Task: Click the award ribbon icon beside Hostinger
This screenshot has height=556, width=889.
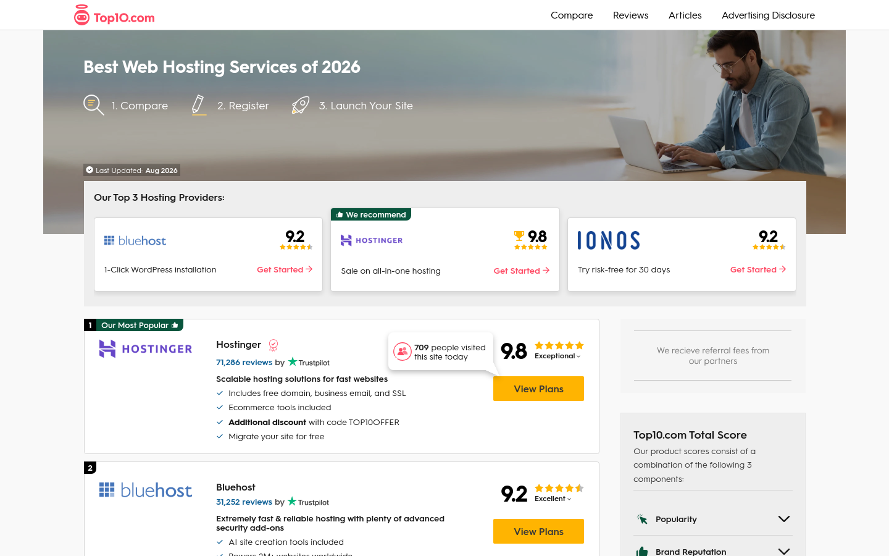Action: pyautogui.click(x=273, y=345)
